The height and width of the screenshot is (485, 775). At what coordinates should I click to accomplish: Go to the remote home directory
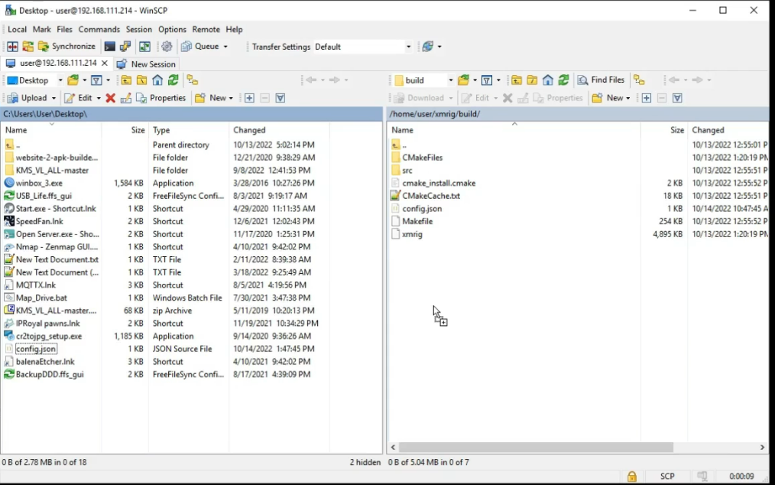coord(548,80)
